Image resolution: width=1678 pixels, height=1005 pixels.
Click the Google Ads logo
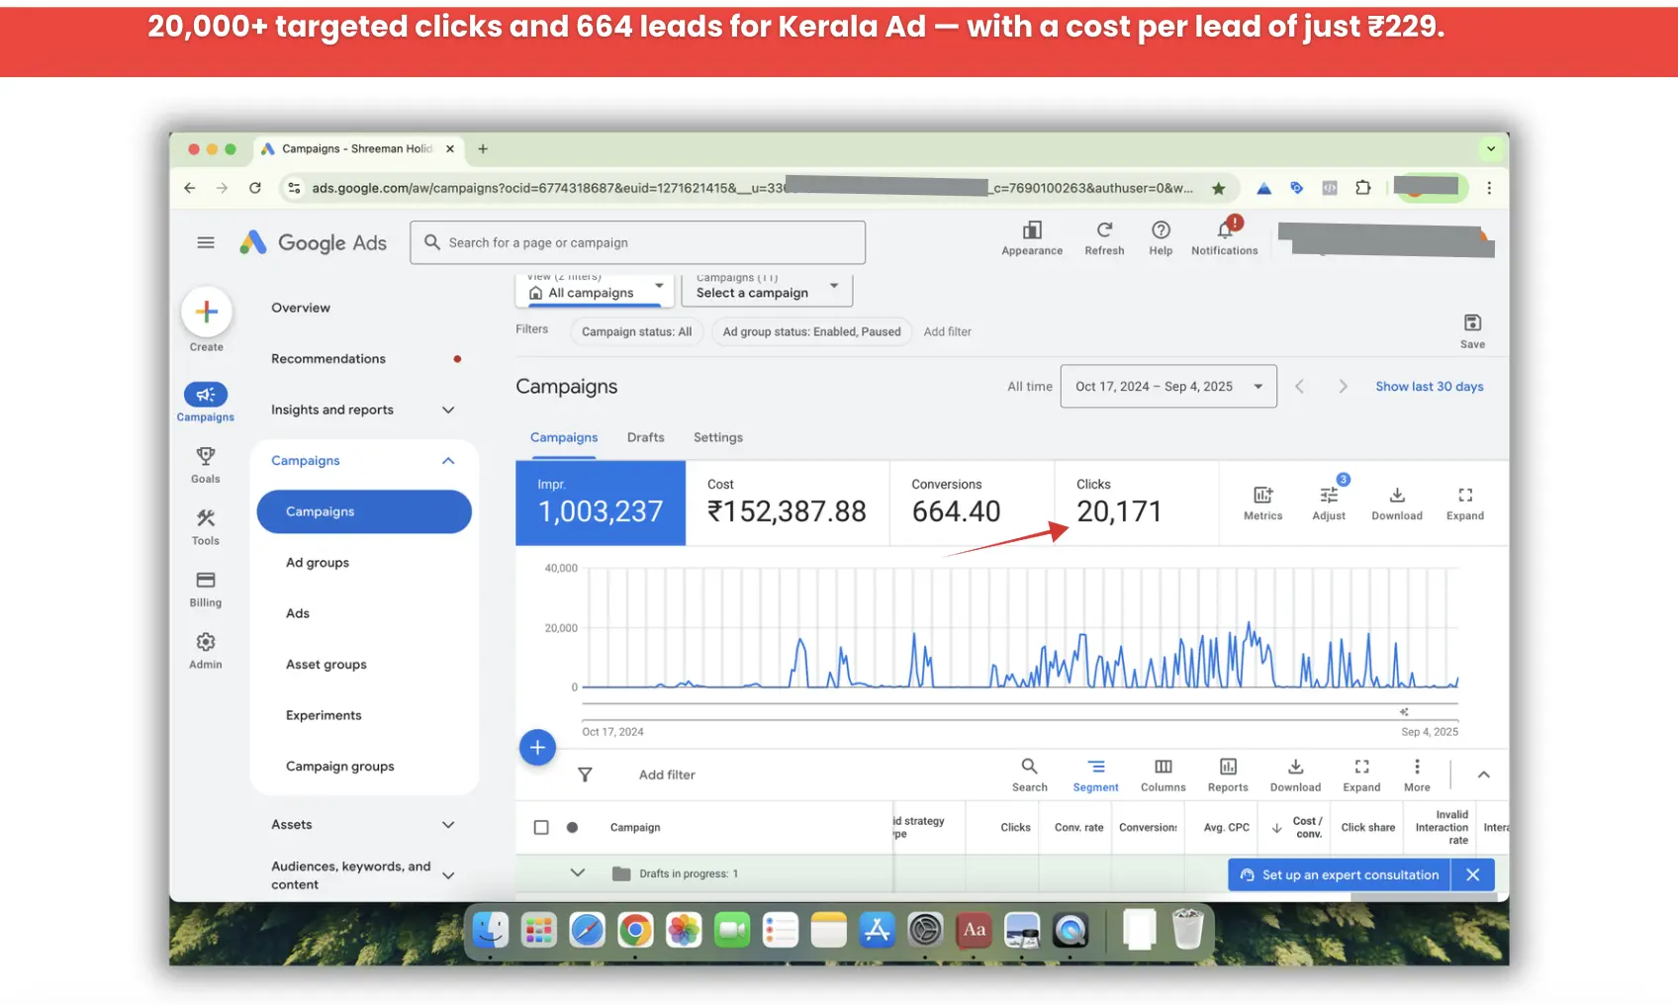pyautogui.click(x=314, y=242)
